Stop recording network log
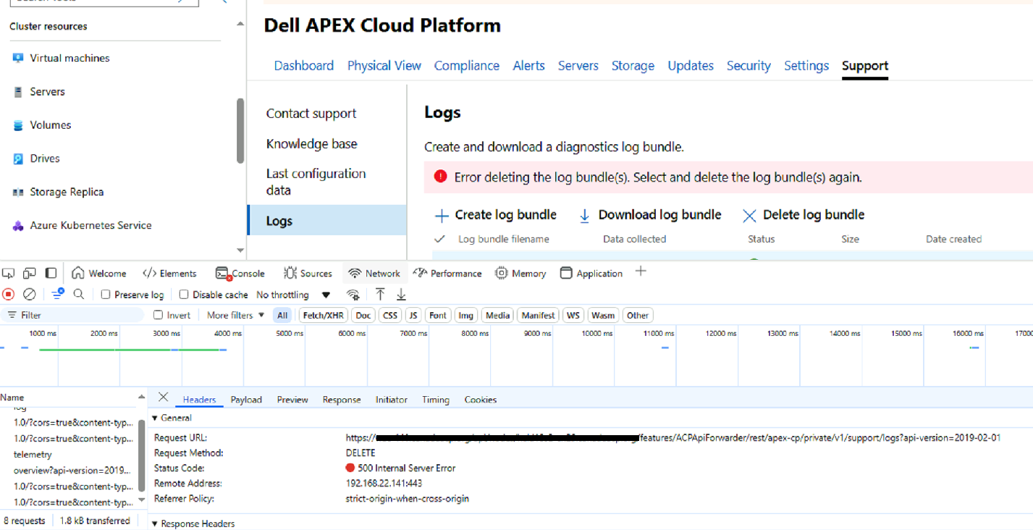1033x530 pixels. tap(9, 295)
